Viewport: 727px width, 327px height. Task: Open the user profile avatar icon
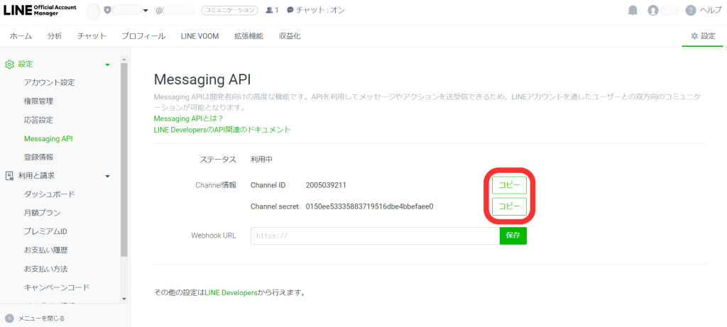pos(653,10)
